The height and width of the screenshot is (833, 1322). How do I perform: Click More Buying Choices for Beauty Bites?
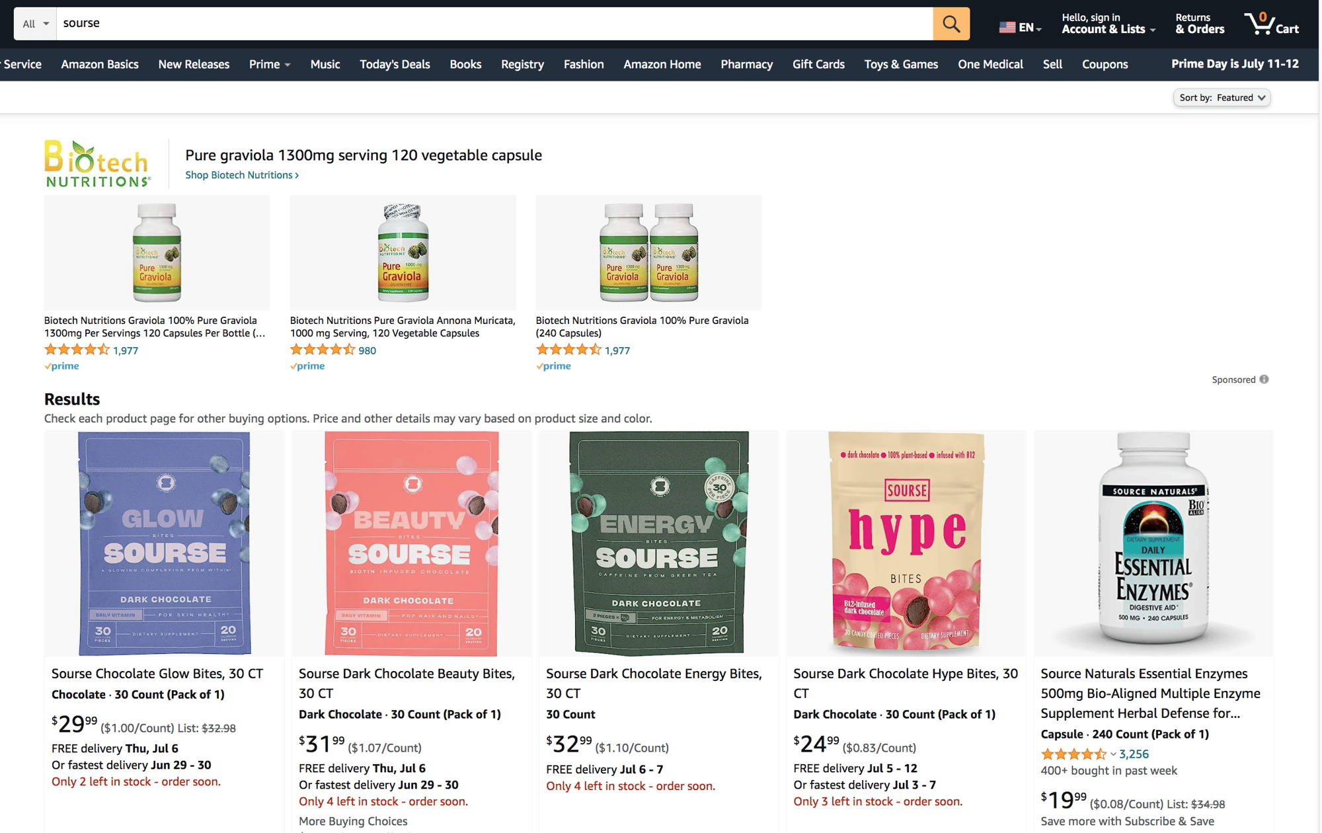pos(353,821)
